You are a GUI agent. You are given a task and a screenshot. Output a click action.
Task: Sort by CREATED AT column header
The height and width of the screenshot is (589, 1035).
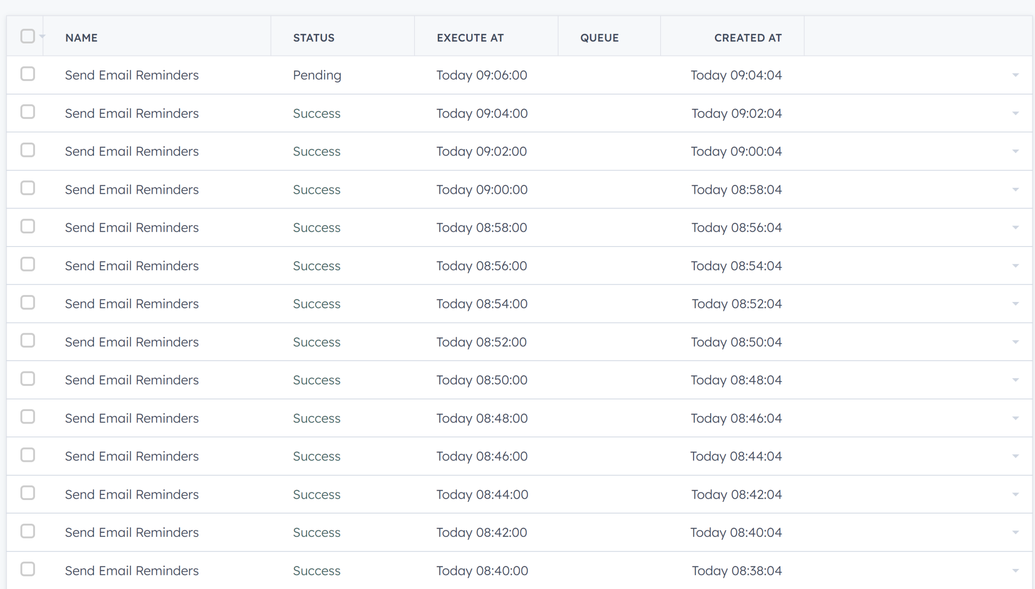click(748, 38)
